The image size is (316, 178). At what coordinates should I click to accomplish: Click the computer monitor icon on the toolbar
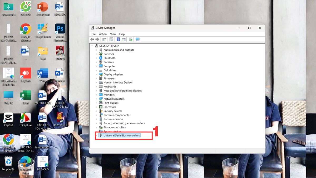[x=137, y=39]
